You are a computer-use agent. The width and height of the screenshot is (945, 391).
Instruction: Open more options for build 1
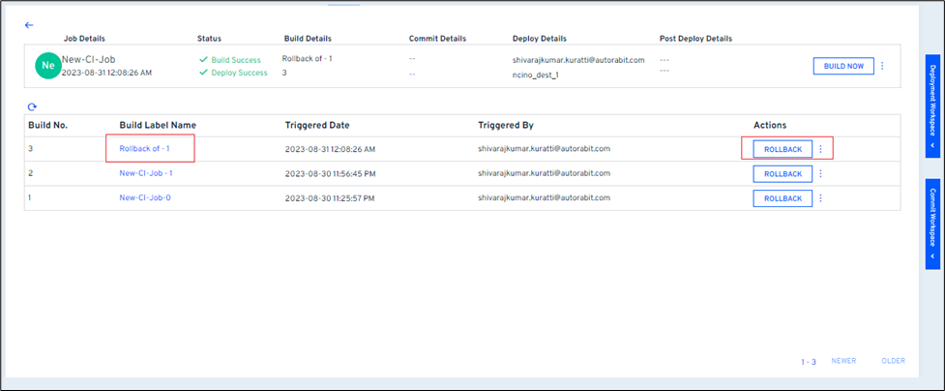(x=820, y=198)
